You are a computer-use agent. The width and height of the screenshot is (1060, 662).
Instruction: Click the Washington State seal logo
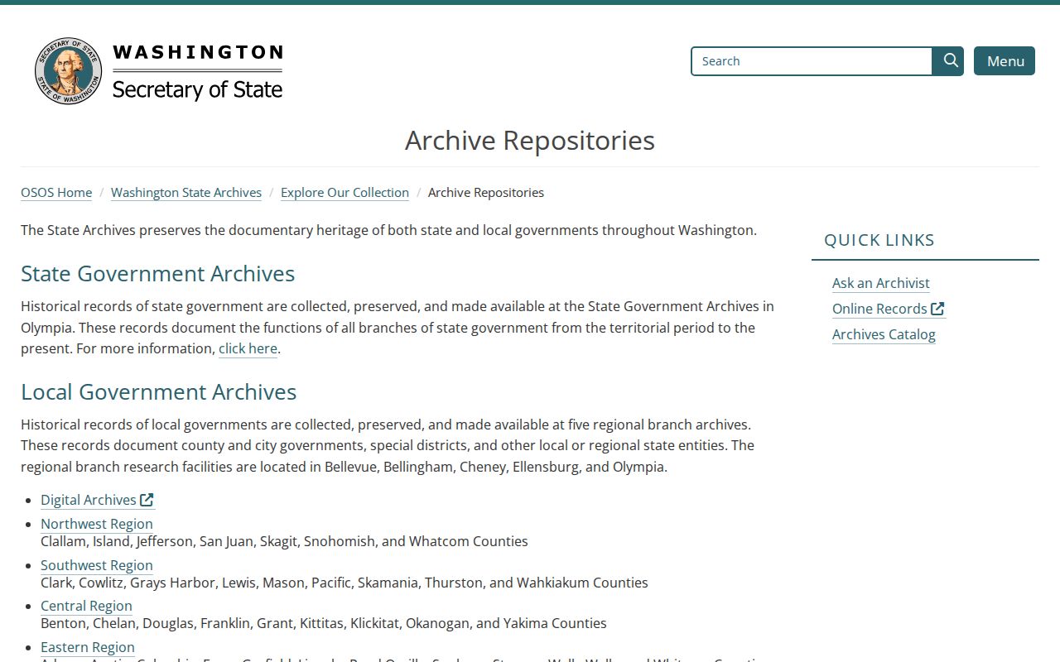pos(68,71)
